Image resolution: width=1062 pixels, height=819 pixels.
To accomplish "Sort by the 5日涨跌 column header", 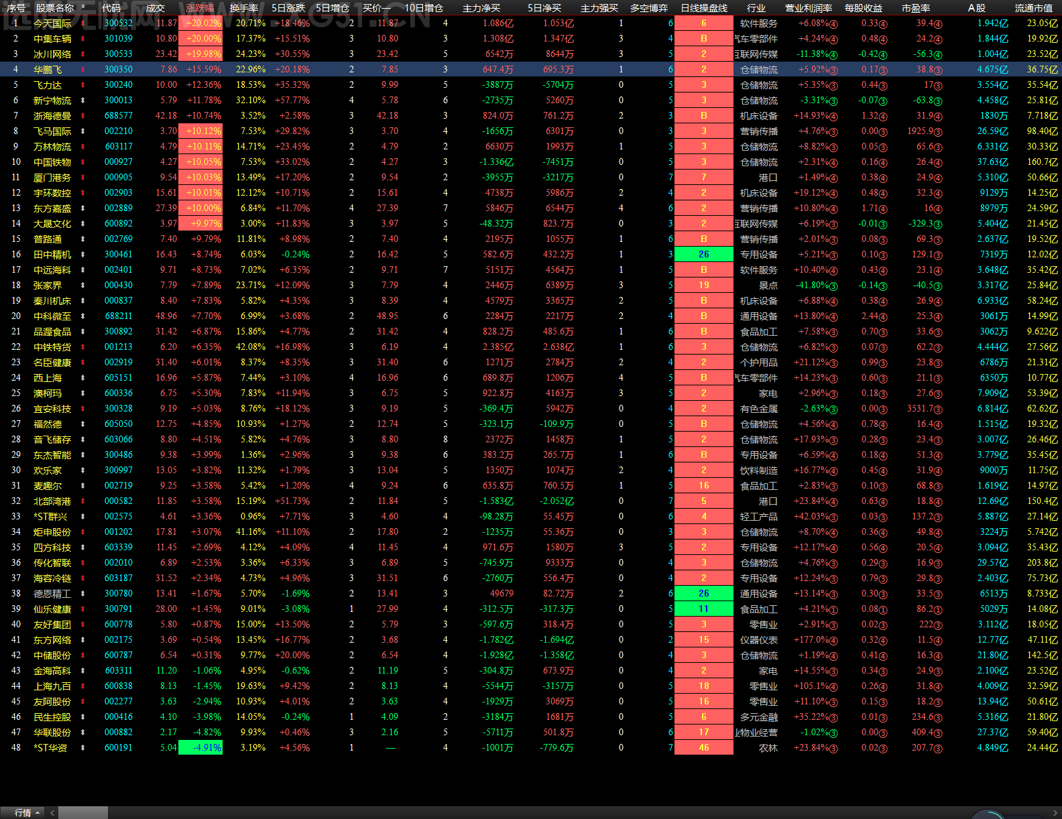I will [x=288, y=8].
